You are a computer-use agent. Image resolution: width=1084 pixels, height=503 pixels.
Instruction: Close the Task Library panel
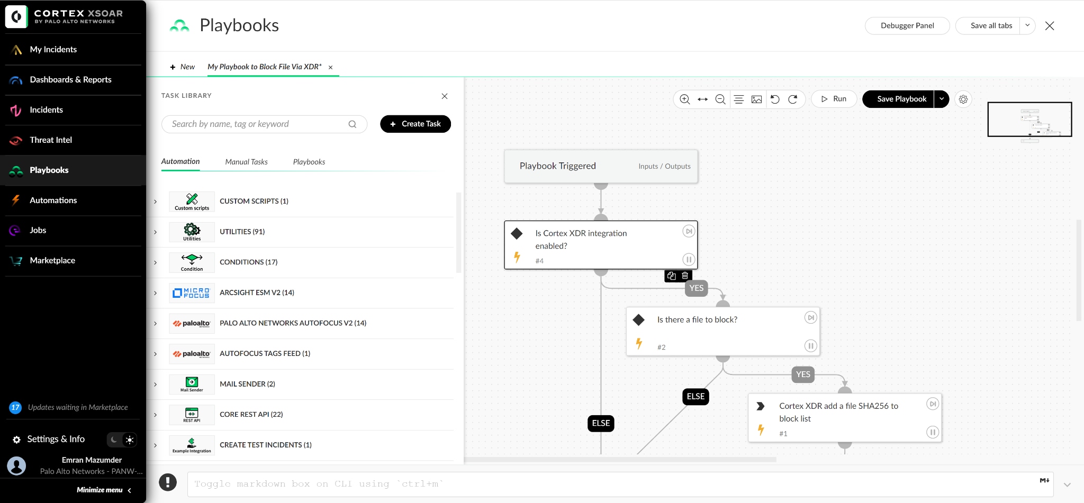tap(445, 96)
